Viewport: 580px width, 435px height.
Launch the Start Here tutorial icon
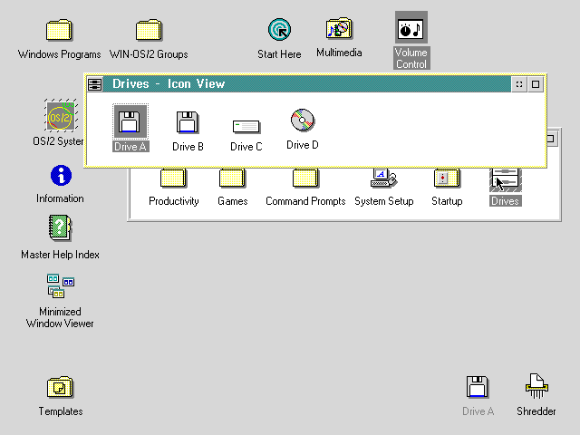pyautogui.click(x=280, y=30)
